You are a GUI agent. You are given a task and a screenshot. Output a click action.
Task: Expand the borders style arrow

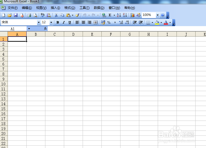pyautogui.click(x=152, y=22)
